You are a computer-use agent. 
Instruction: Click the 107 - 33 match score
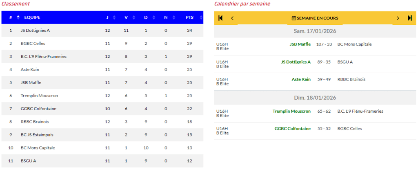tap(324, 44)
